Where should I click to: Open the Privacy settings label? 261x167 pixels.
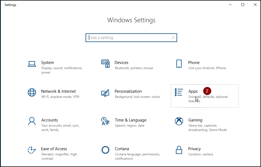tap(195, 149)
